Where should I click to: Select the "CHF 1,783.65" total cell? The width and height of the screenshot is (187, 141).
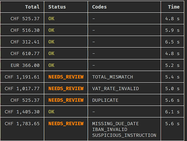22,124
